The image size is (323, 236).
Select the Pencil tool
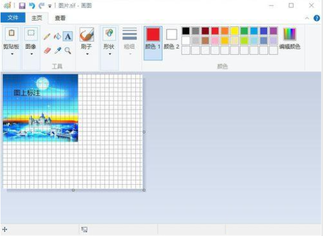pyautogui.click(x=47, y=36)
